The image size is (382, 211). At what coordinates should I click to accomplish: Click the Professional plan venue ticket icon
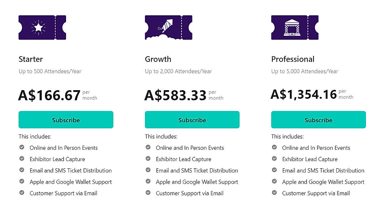point(295,27)
